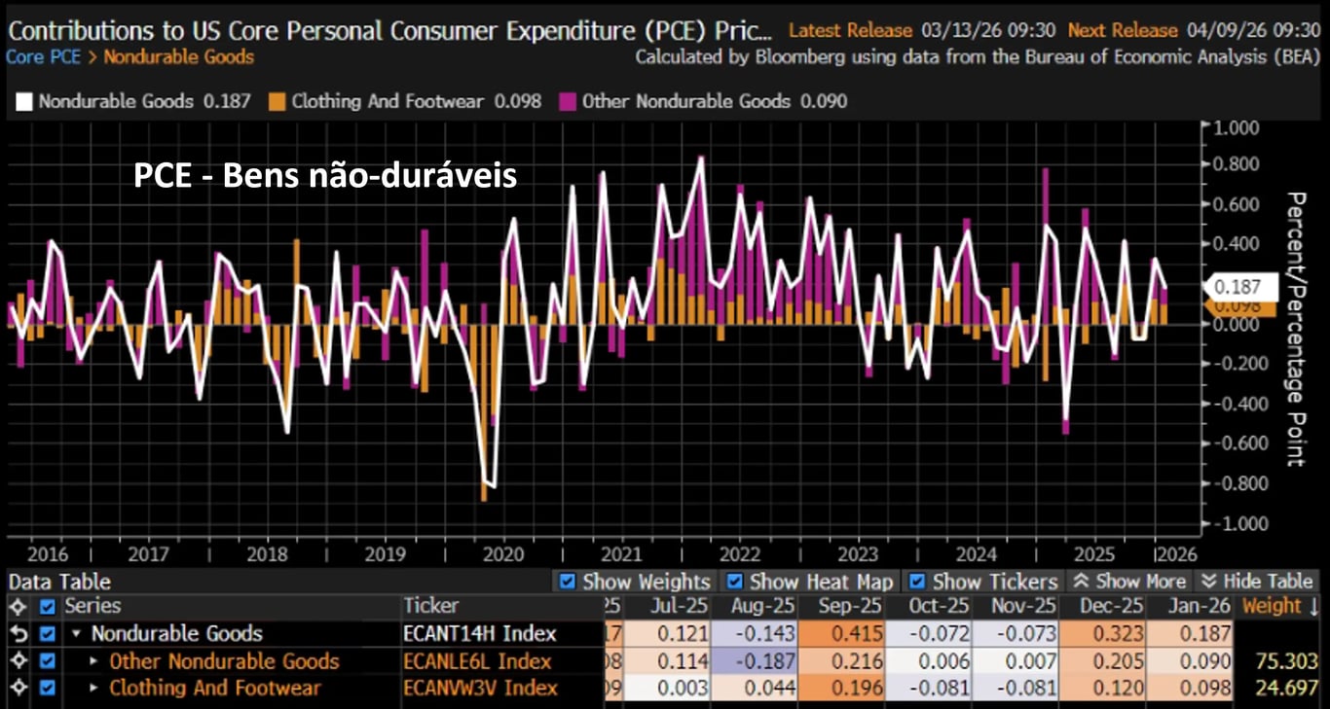The width and height of the screenshot is (1330, 709).
Task: Uncheck the Clothing And Footwear series checkbox
Action: point(47,688)
